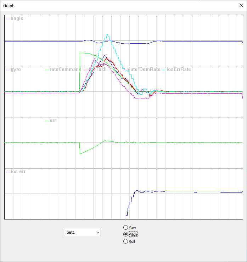Viewport: 247px width, 262px height.
Task: Click the Graph window title bar
Action: coord(106,5)
